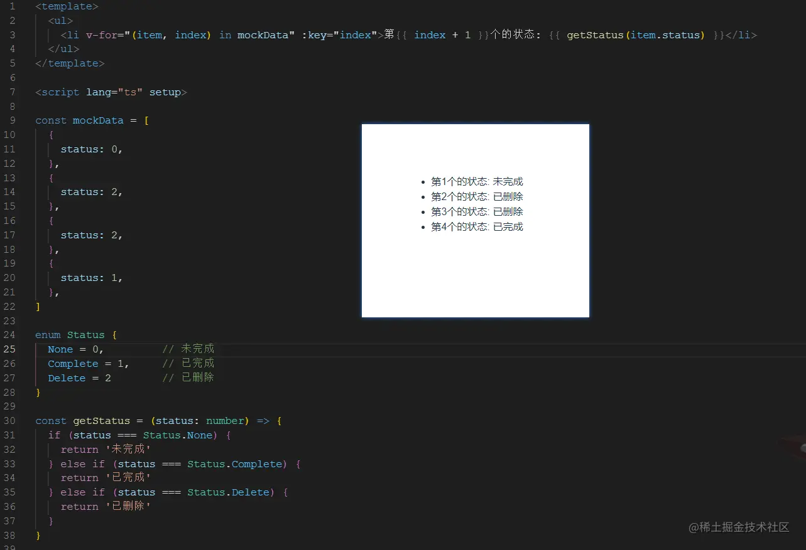Place cursor on the closing </ul> tag

point(63,49)
